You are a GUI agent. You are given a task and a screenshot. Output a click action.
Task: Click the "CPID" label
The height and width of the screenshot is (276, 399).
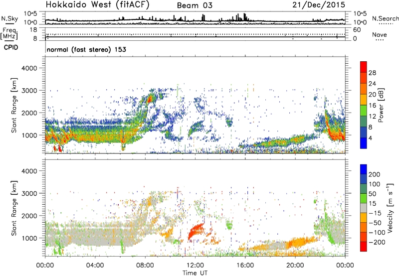tap(11, 47)
